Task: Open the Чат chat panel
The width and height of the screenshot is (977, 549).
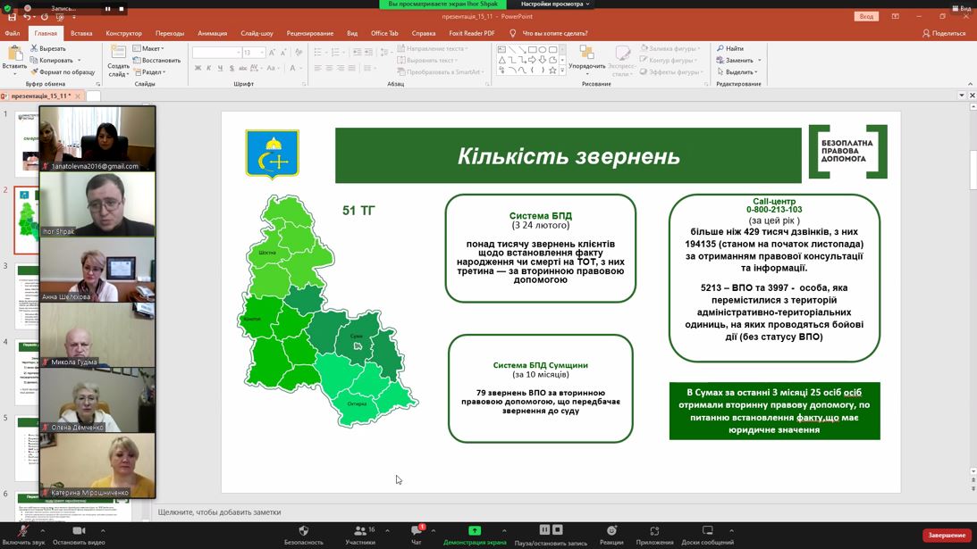Action: click(x=416, y=532)
